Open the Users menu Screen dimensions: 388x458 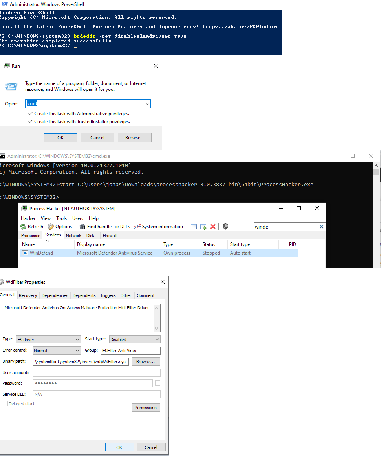click(x=78, y=218)
